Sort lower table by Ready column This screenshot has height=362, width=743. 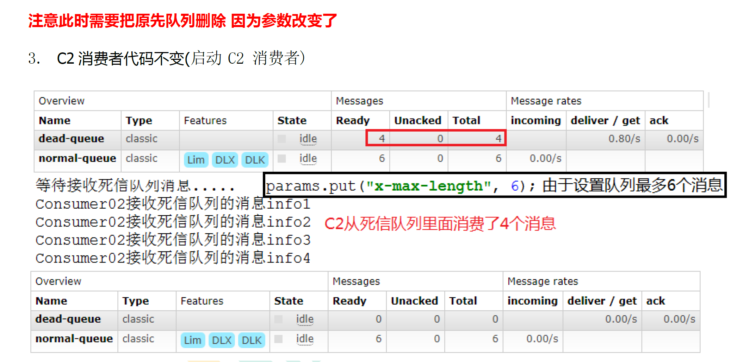tap(349, 301)
